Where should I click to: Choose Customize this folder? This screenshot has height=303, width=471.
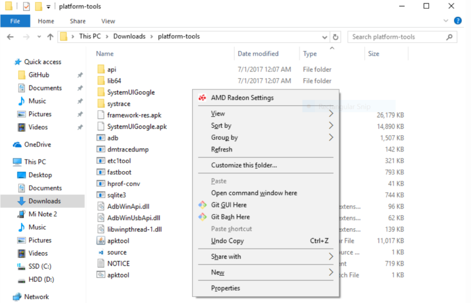coord(266,165)
